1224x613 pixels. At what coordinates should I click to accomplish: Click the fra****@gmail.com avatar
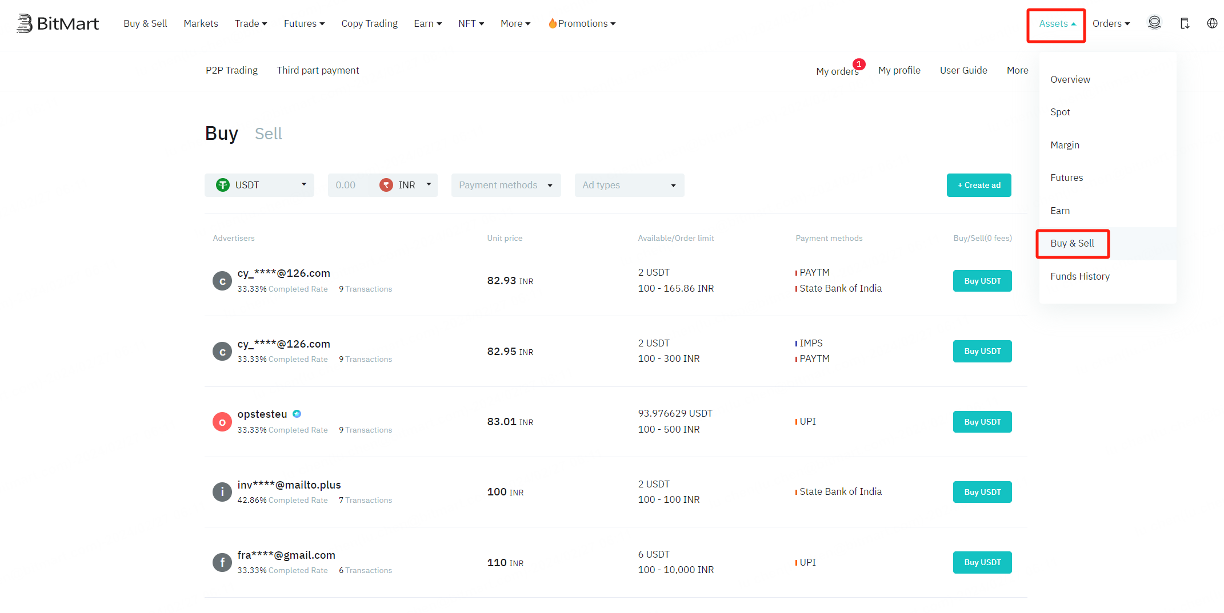(222, 562)
